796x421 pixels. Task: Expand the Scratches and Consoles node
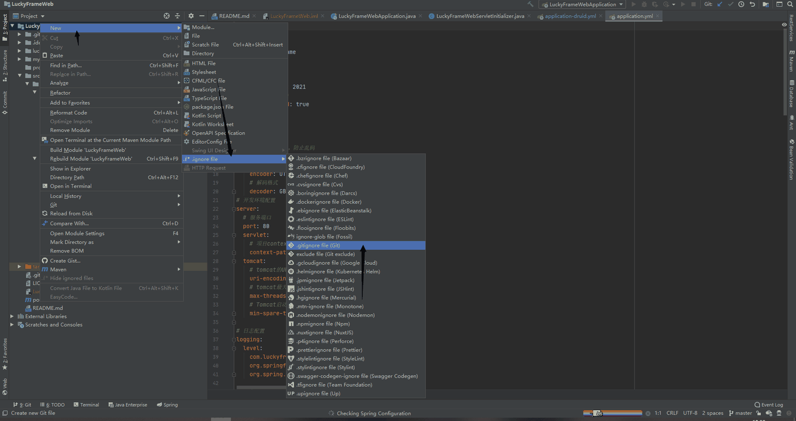tap(12, 325)
